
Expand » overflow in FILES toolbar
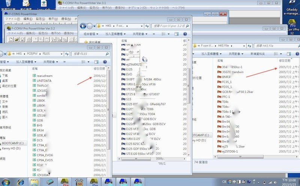[x=64, y=62]
